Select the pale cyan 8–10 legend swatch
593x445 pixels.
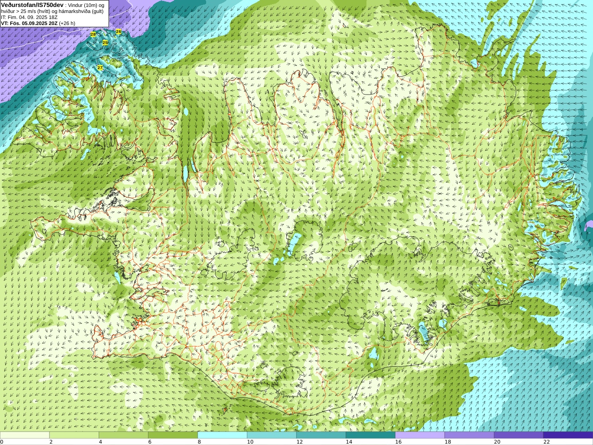222,435
